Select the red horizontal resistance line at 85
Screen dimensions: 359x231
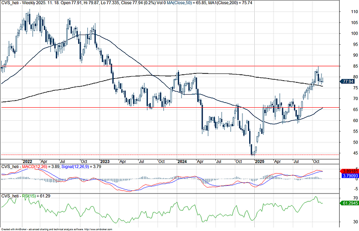point(169,66)
